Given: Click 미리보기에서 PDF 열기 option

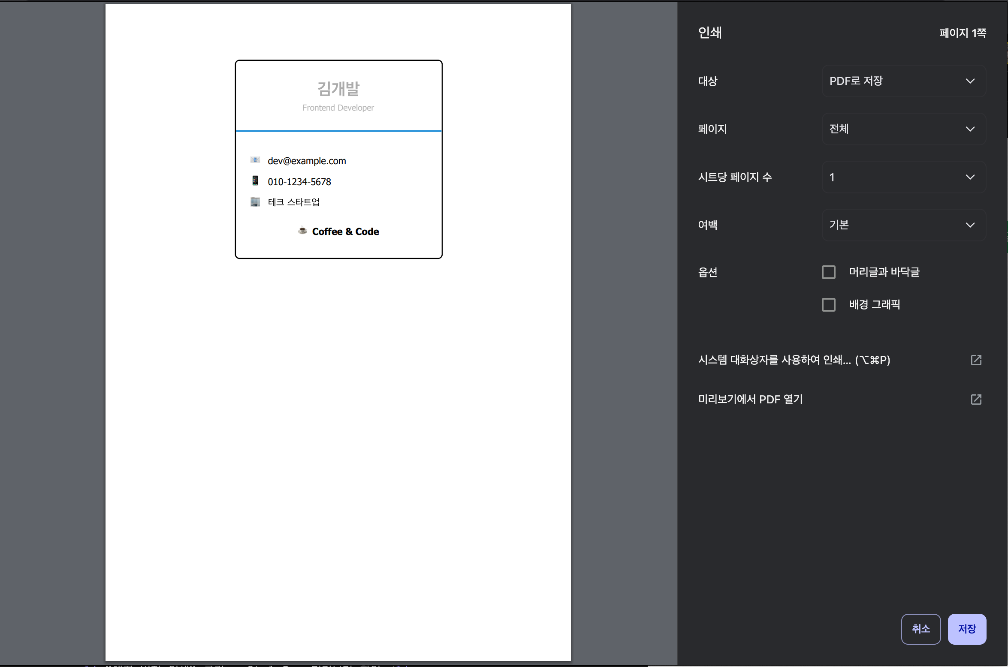Looking at the screenshot, I should 750,400.
